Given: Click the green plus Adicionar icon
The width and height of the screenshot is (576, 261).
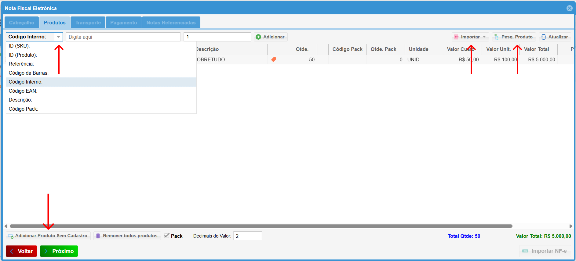Looking at the screenshot, I should (258, 37).
